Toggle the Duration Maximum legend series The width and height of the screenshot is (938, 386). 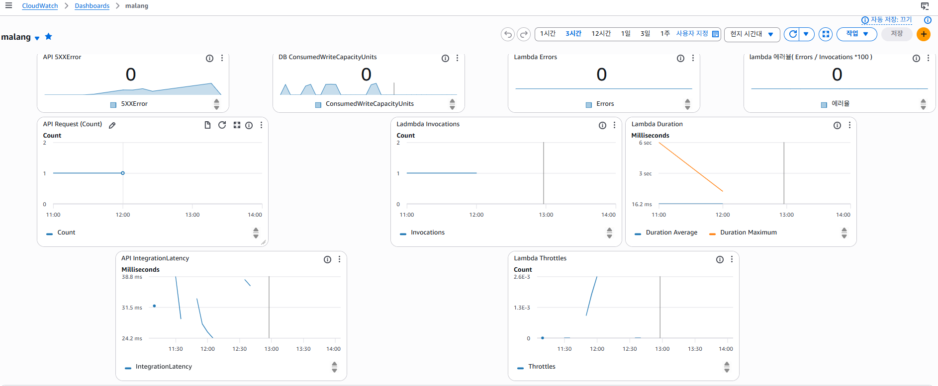click(743, 232)
